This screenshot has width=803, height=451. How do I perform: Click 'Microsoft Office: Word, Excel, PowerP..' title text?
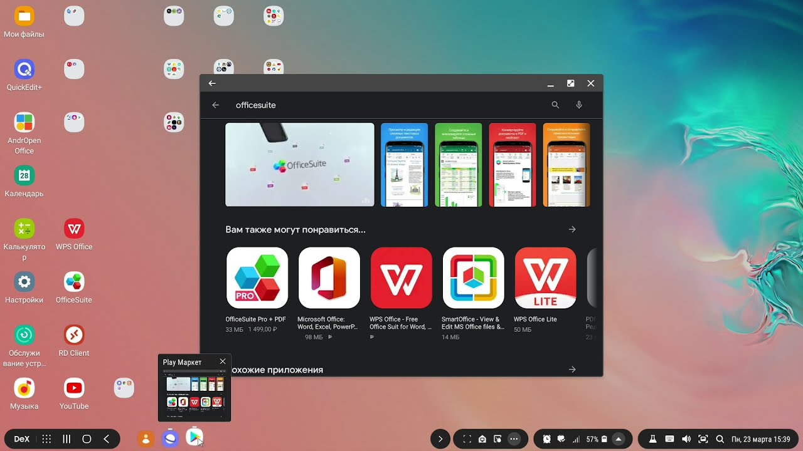[327, 323]
